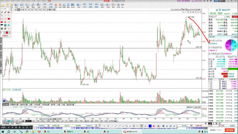Select the 内盘 volume sub-tab

coord(59,104)
